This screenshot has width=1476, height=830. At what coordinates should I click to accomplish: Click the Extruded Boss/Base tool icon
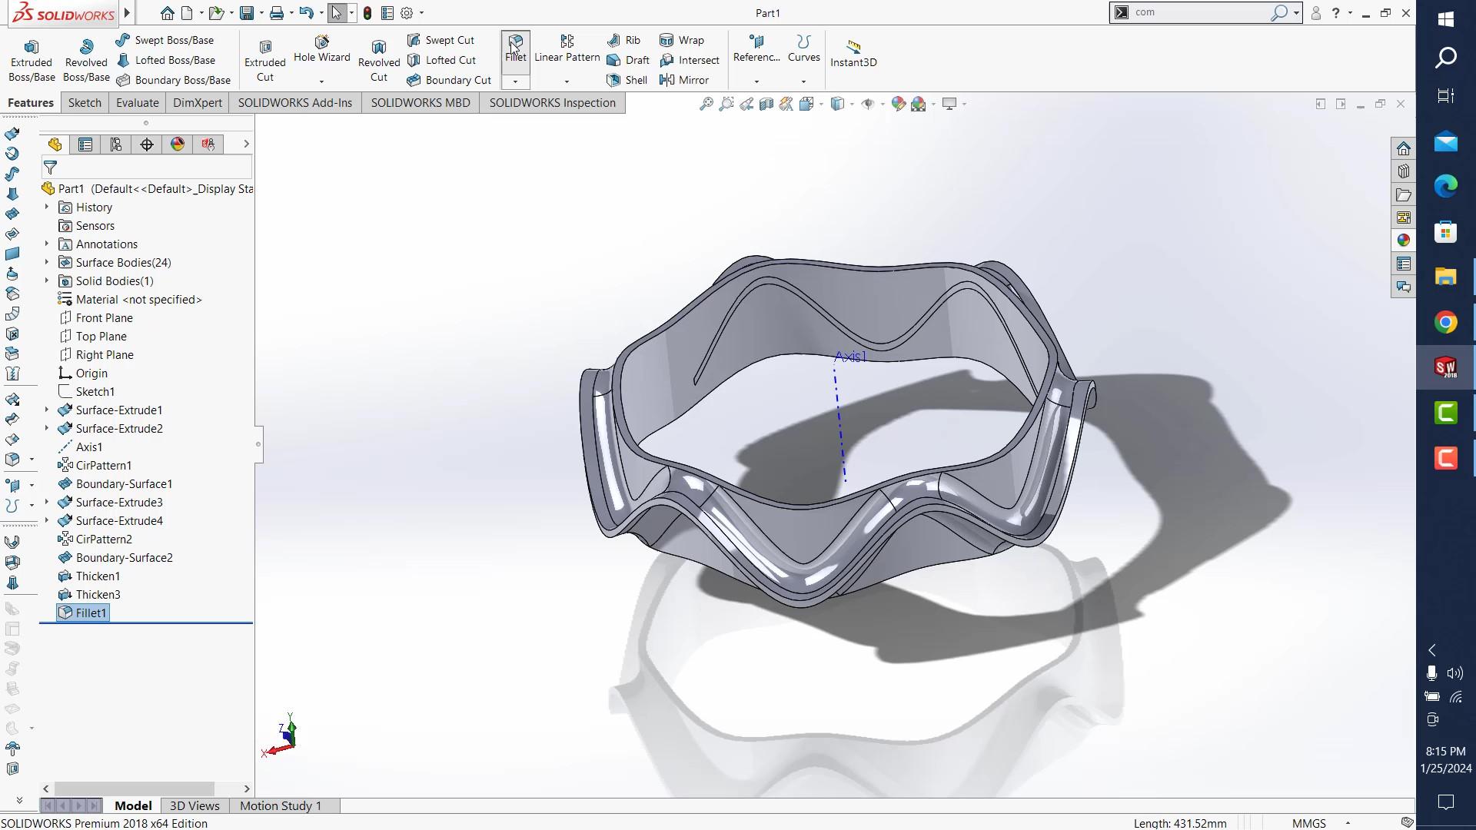(x=32, y=48)
